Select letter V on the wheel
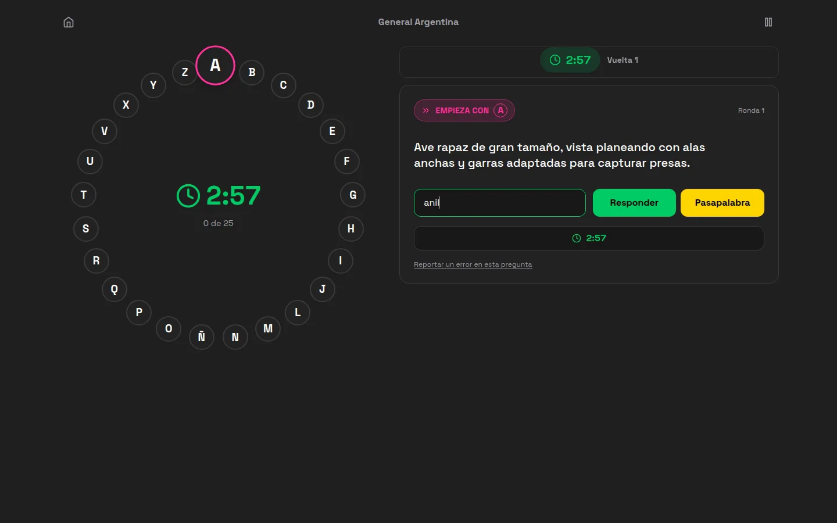This screenshot has width=837, height=523. (104, 131)
